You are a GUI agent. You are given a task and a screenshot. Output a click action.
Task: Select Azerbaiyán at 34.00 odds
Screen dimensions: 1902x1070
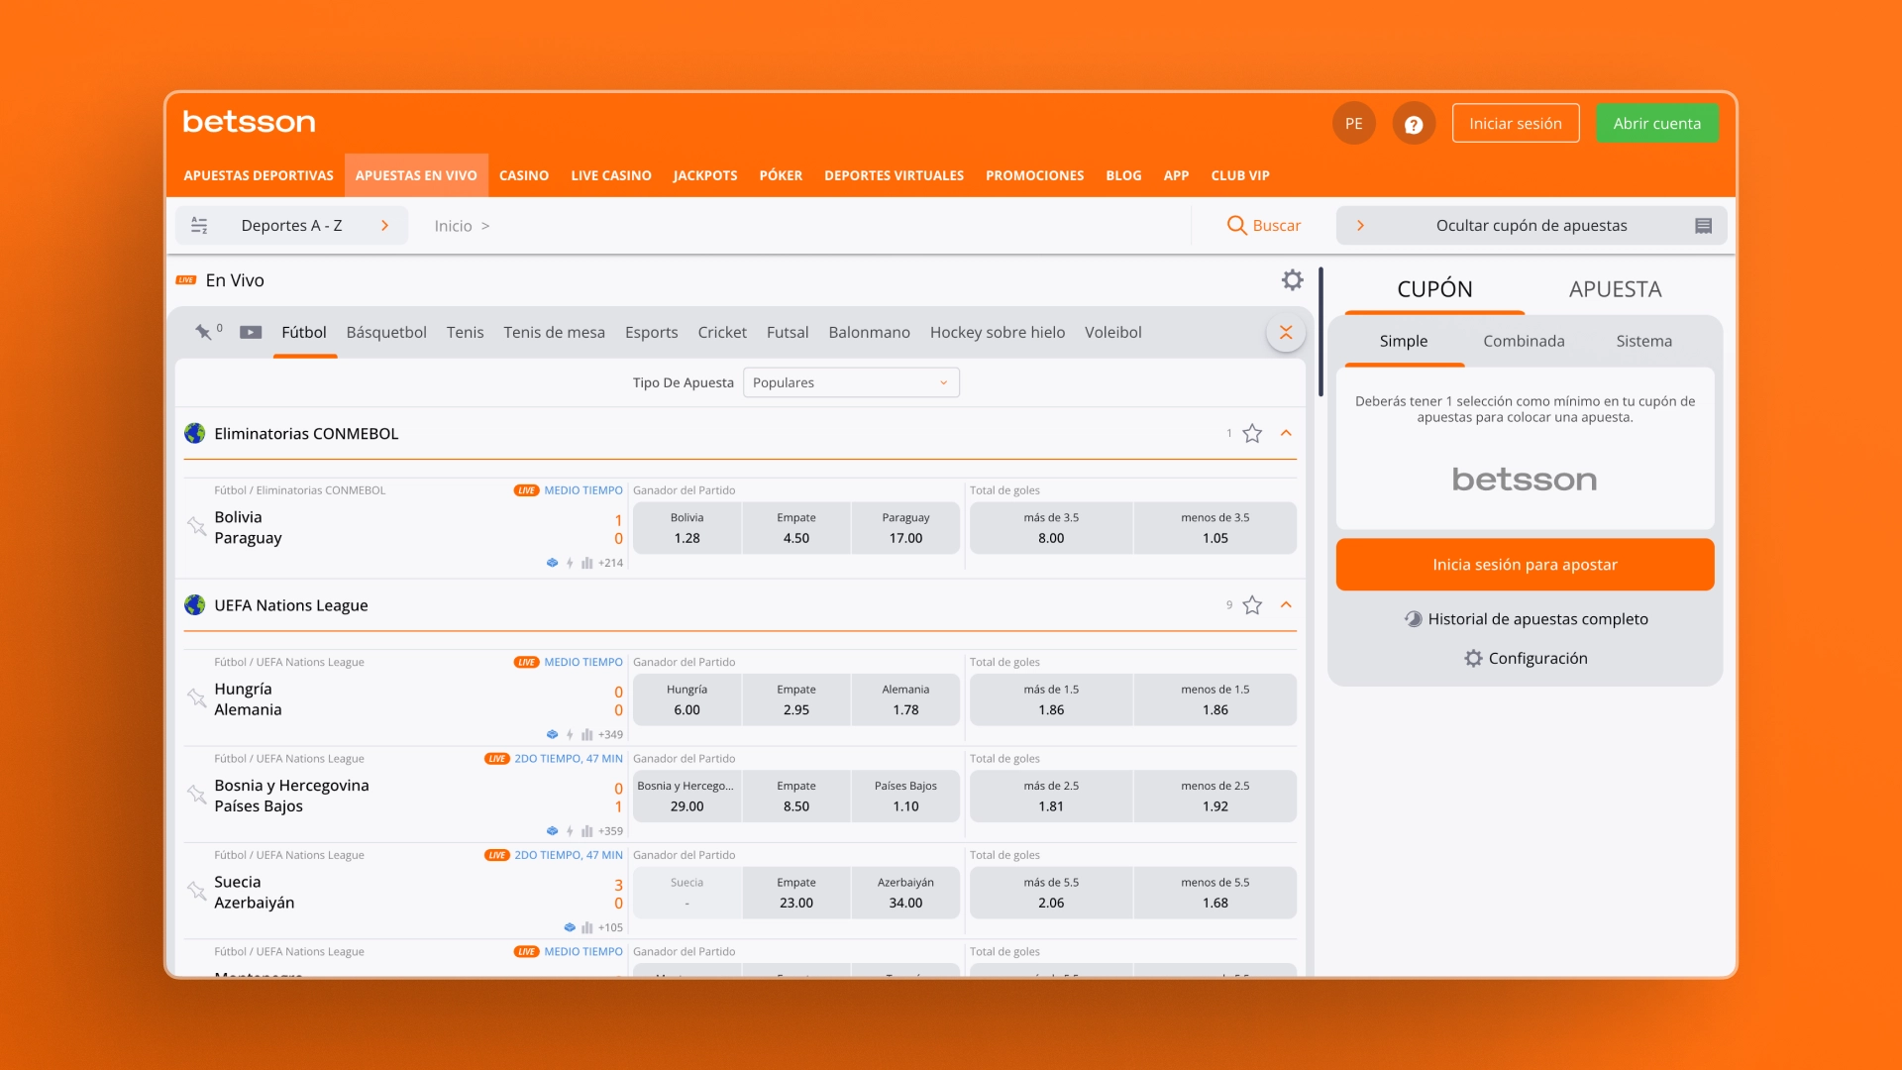[905, 893]
